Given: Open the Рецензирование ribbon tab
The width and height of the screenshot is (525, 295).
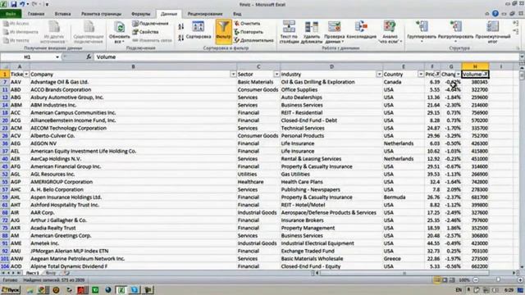Looking at the screenshot, I should tap(205, 14).
